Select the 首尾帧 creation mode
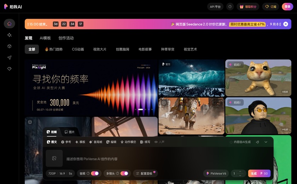Viewport: 297px width, 184px height. coord(96,142)
